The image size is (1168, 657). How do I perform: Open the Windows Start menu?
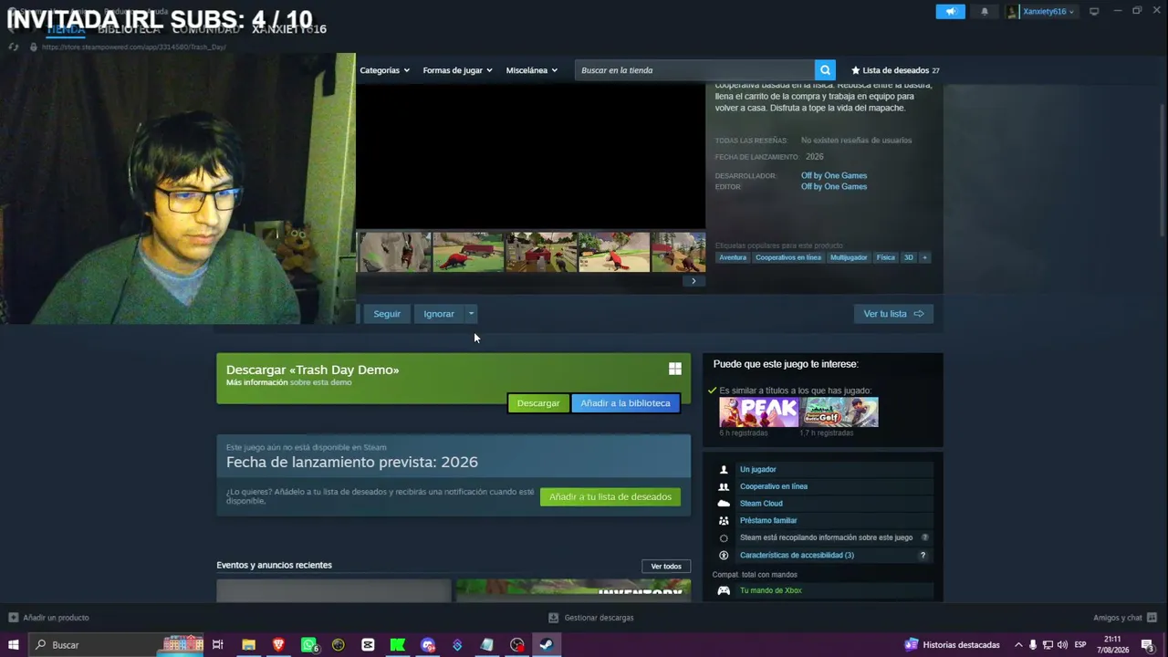(x=13, y=645)
